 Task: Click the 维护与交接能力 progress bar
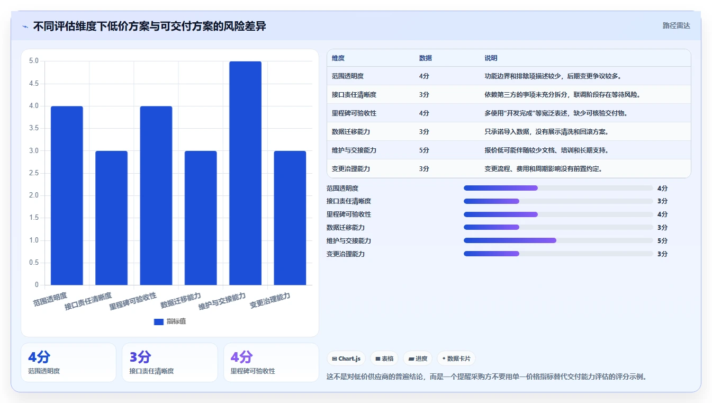point(558,240)
